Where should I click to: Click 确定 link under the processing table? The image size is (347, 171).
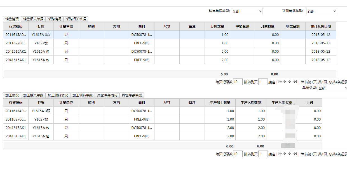[271, 154]
